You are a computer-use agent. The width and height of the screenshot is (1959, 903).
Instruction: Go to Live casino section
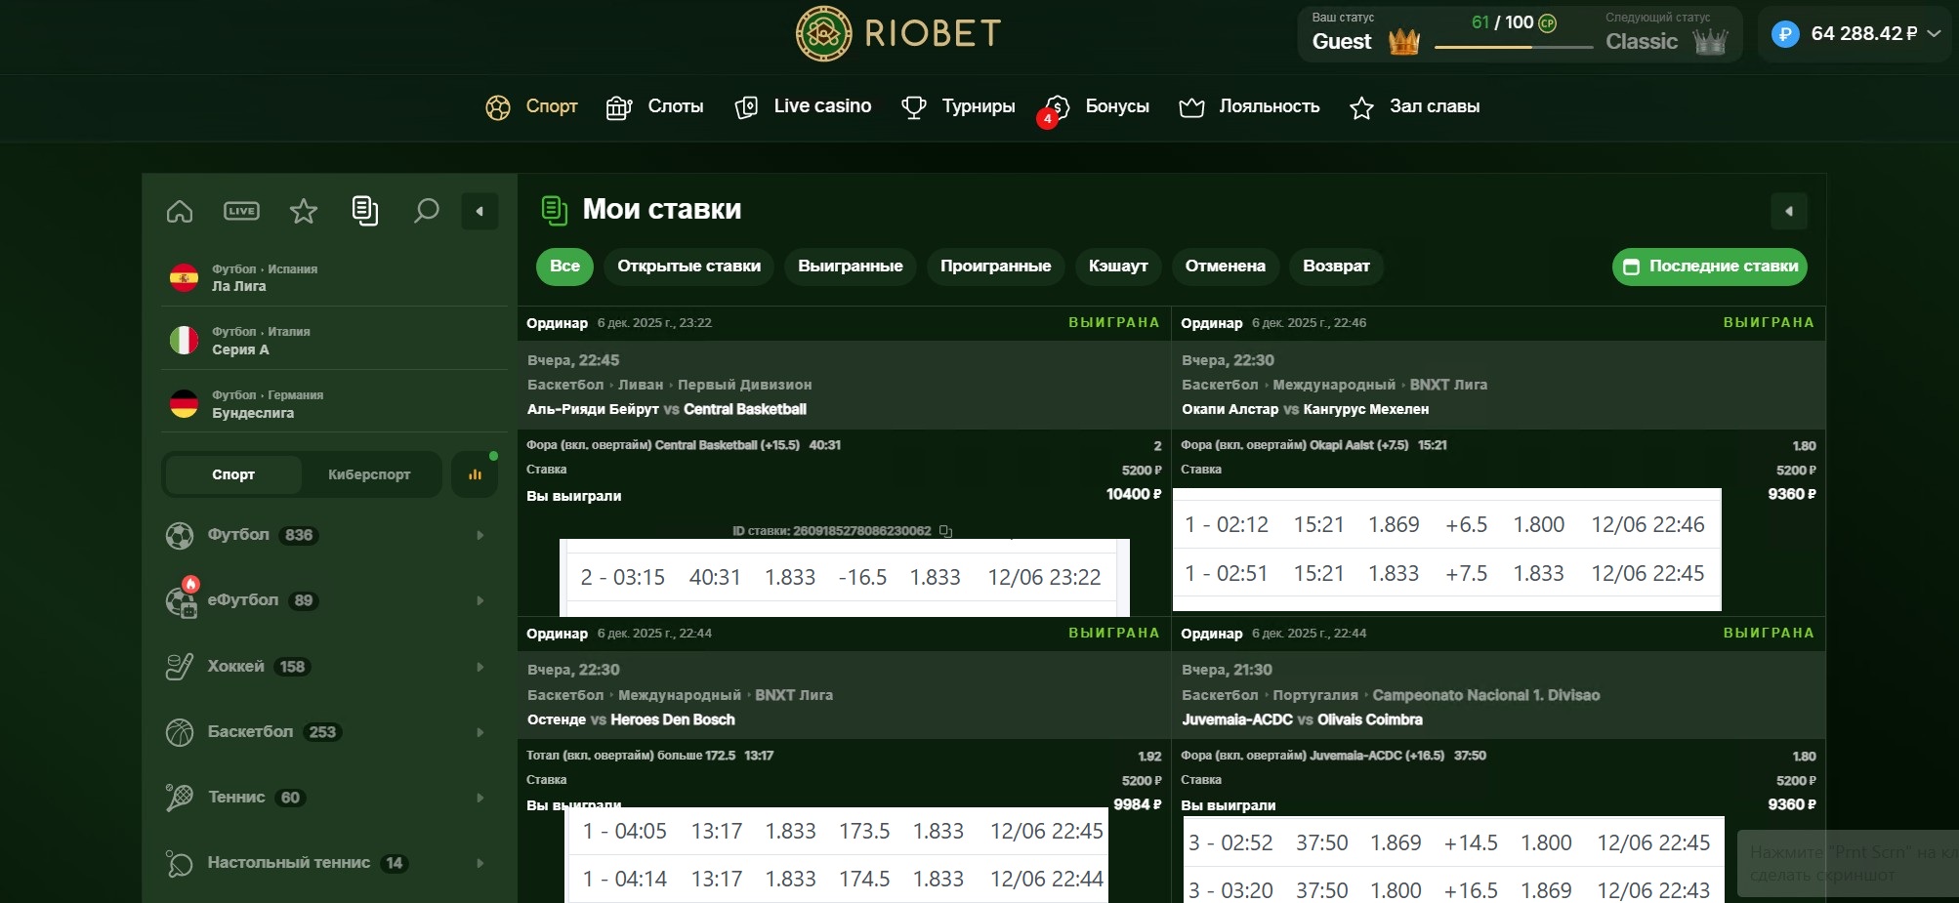tap(803, 106)
